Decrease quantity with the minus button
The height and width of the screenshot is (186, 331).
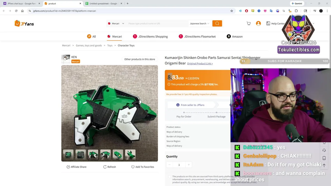[x=169, y=165]
